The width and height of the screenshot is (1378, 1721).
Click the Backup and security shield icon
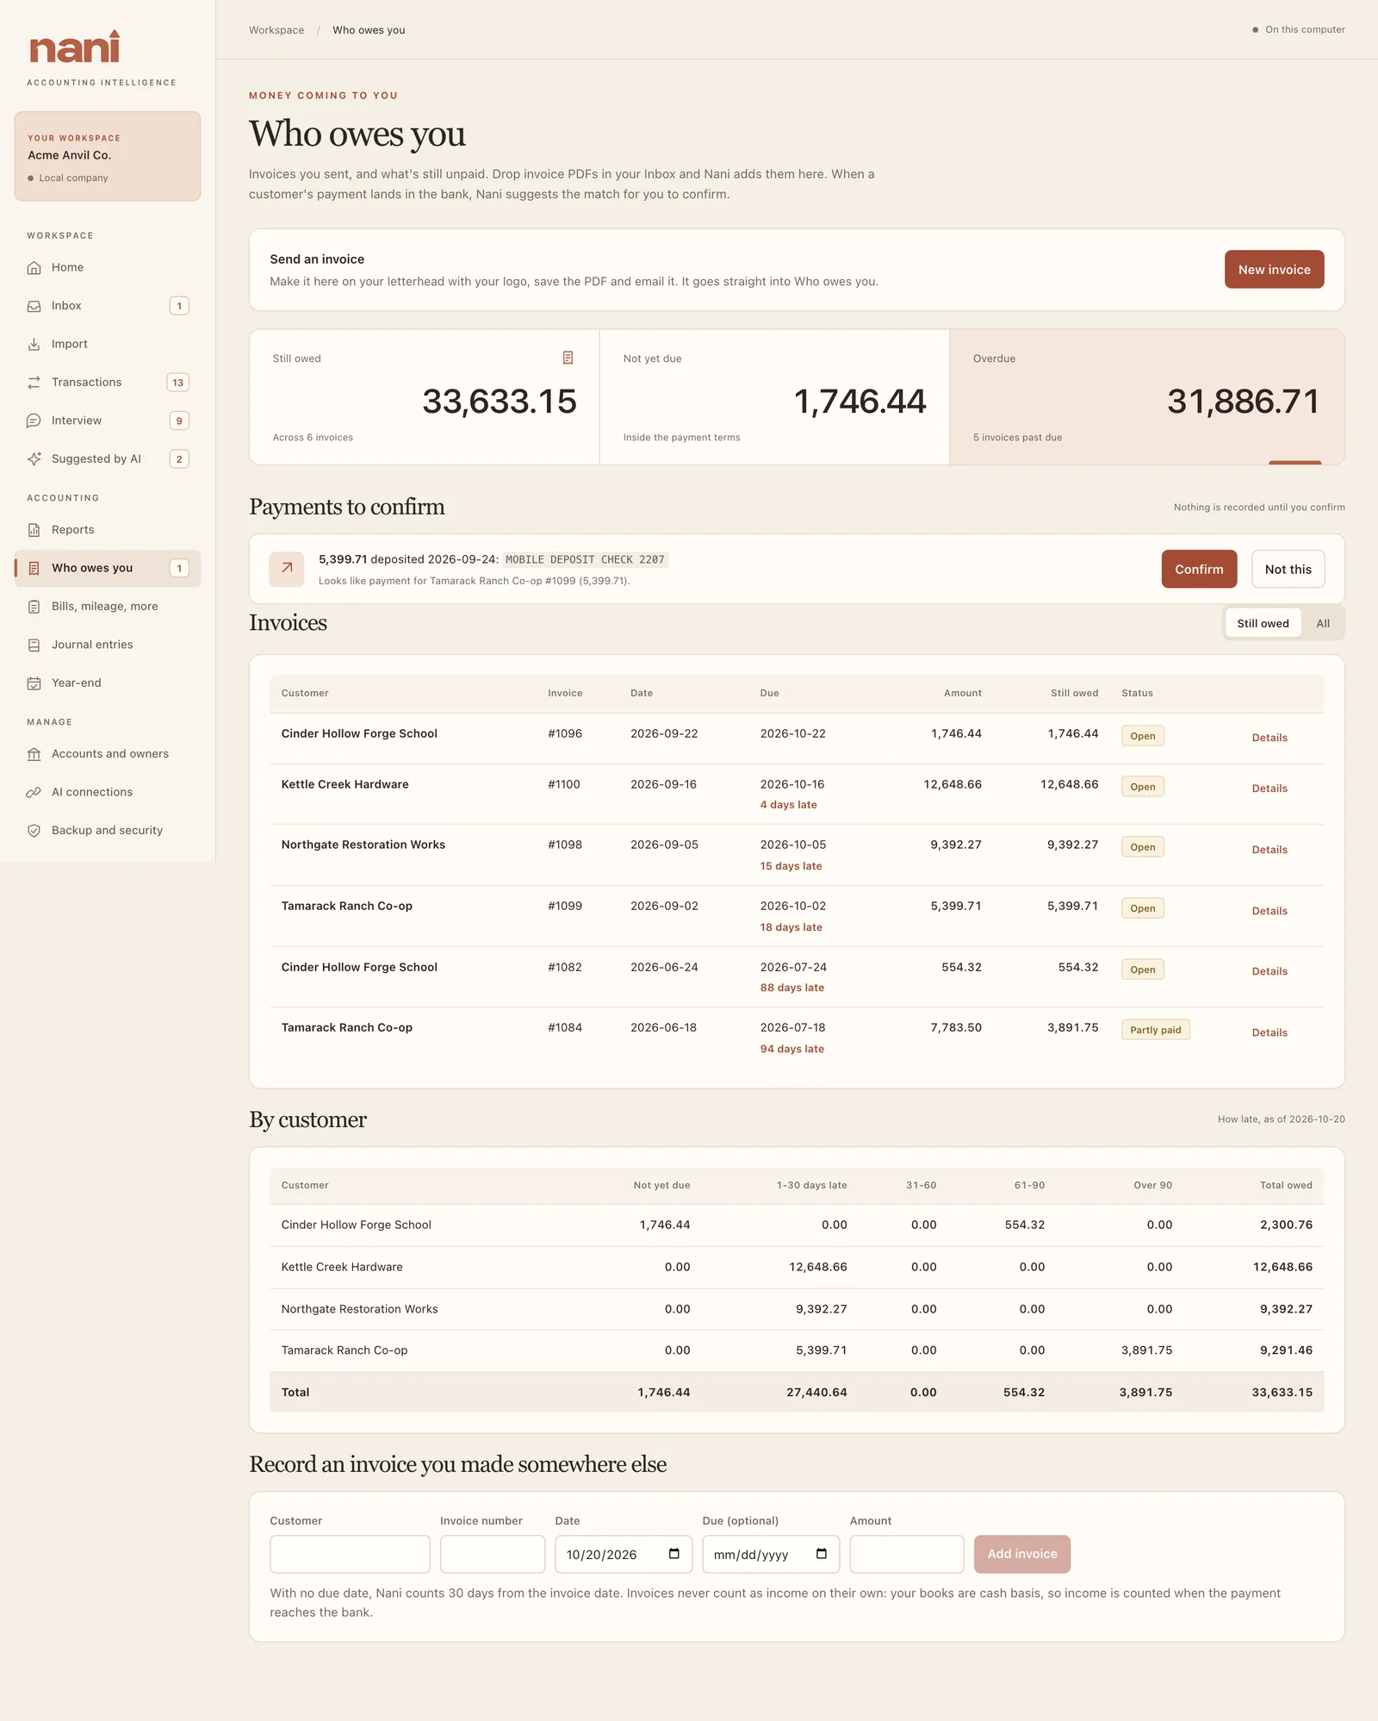click(x=34, y=831)
